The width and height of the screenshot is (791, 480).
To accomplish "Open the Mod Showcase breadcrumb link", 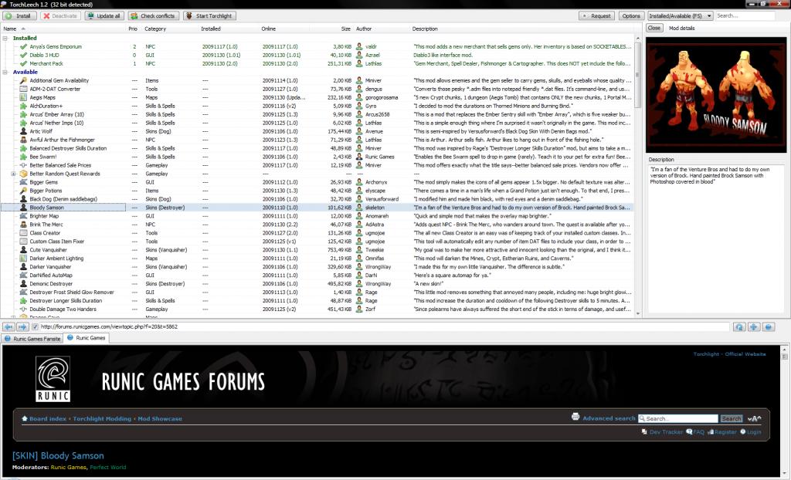I will 160,419.
